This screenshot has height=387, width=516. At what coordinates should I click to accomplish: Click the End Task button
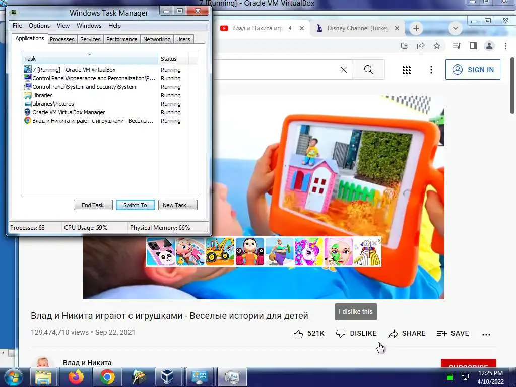coord(93,205)
